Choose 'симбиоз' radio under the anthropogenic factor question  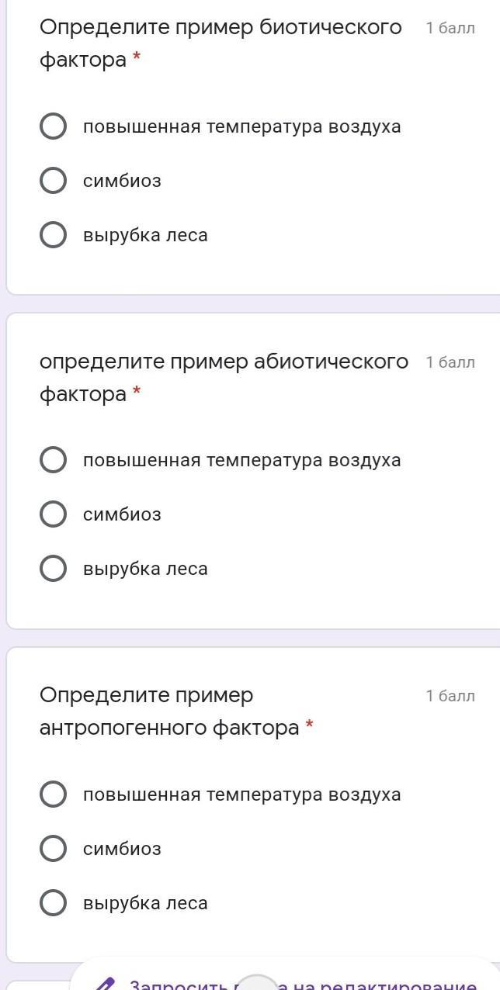[53, 849]
